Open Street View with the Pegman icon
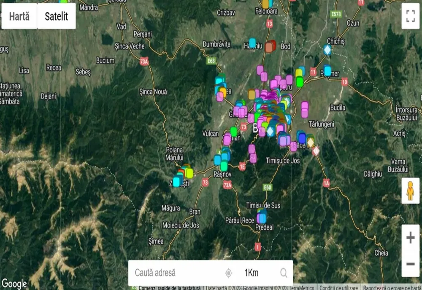The height and width of the screenshot is (290, 422). (x=410, y=191)
